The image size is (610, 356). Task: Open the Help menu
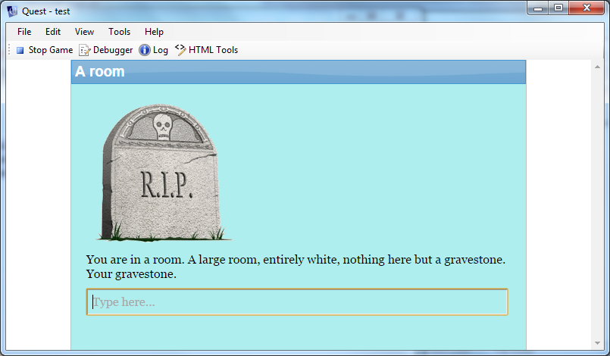[154, 32]
